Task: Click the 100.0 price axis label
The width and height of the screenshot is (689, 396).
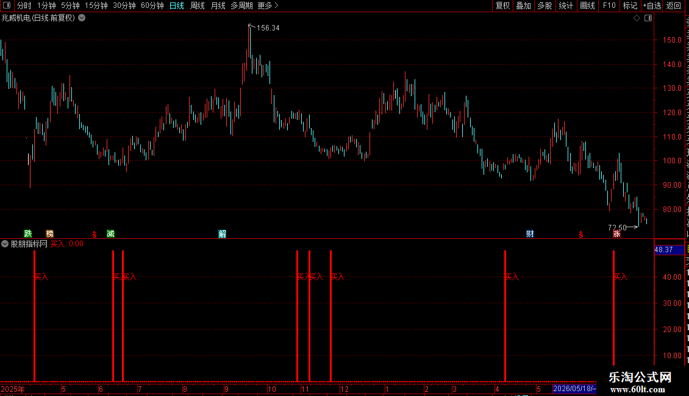Action: pyautogui.click(x=672, y=161)
